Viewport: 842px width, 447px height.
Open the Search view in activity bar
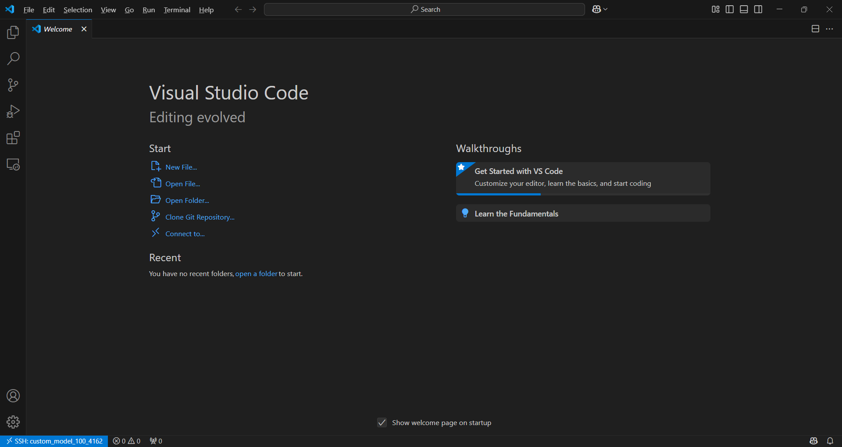pos(13,58)
